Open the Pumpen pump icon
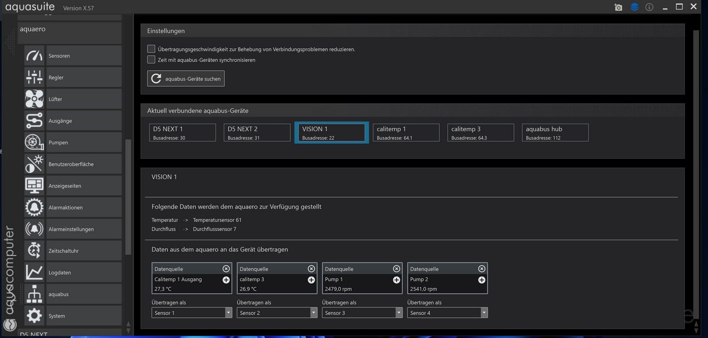Viewport: 708px width, 338px height. [35, 142]
